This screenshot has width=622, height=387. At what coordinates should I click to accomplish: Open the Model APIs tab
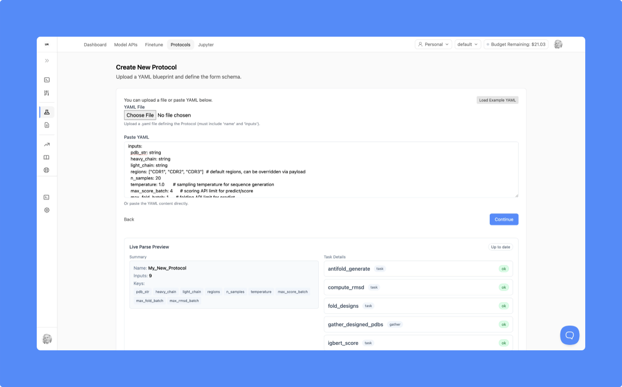tap(126, 44)
